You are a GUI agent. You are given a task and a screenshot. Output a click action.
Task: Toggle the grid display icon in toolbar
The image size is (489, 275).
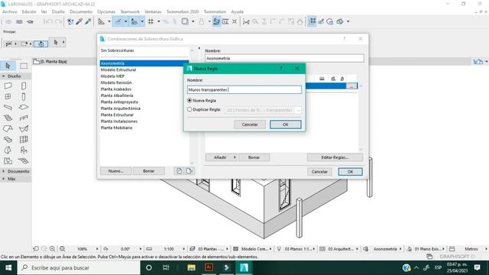pyautogui.click(x=151, y=21)
